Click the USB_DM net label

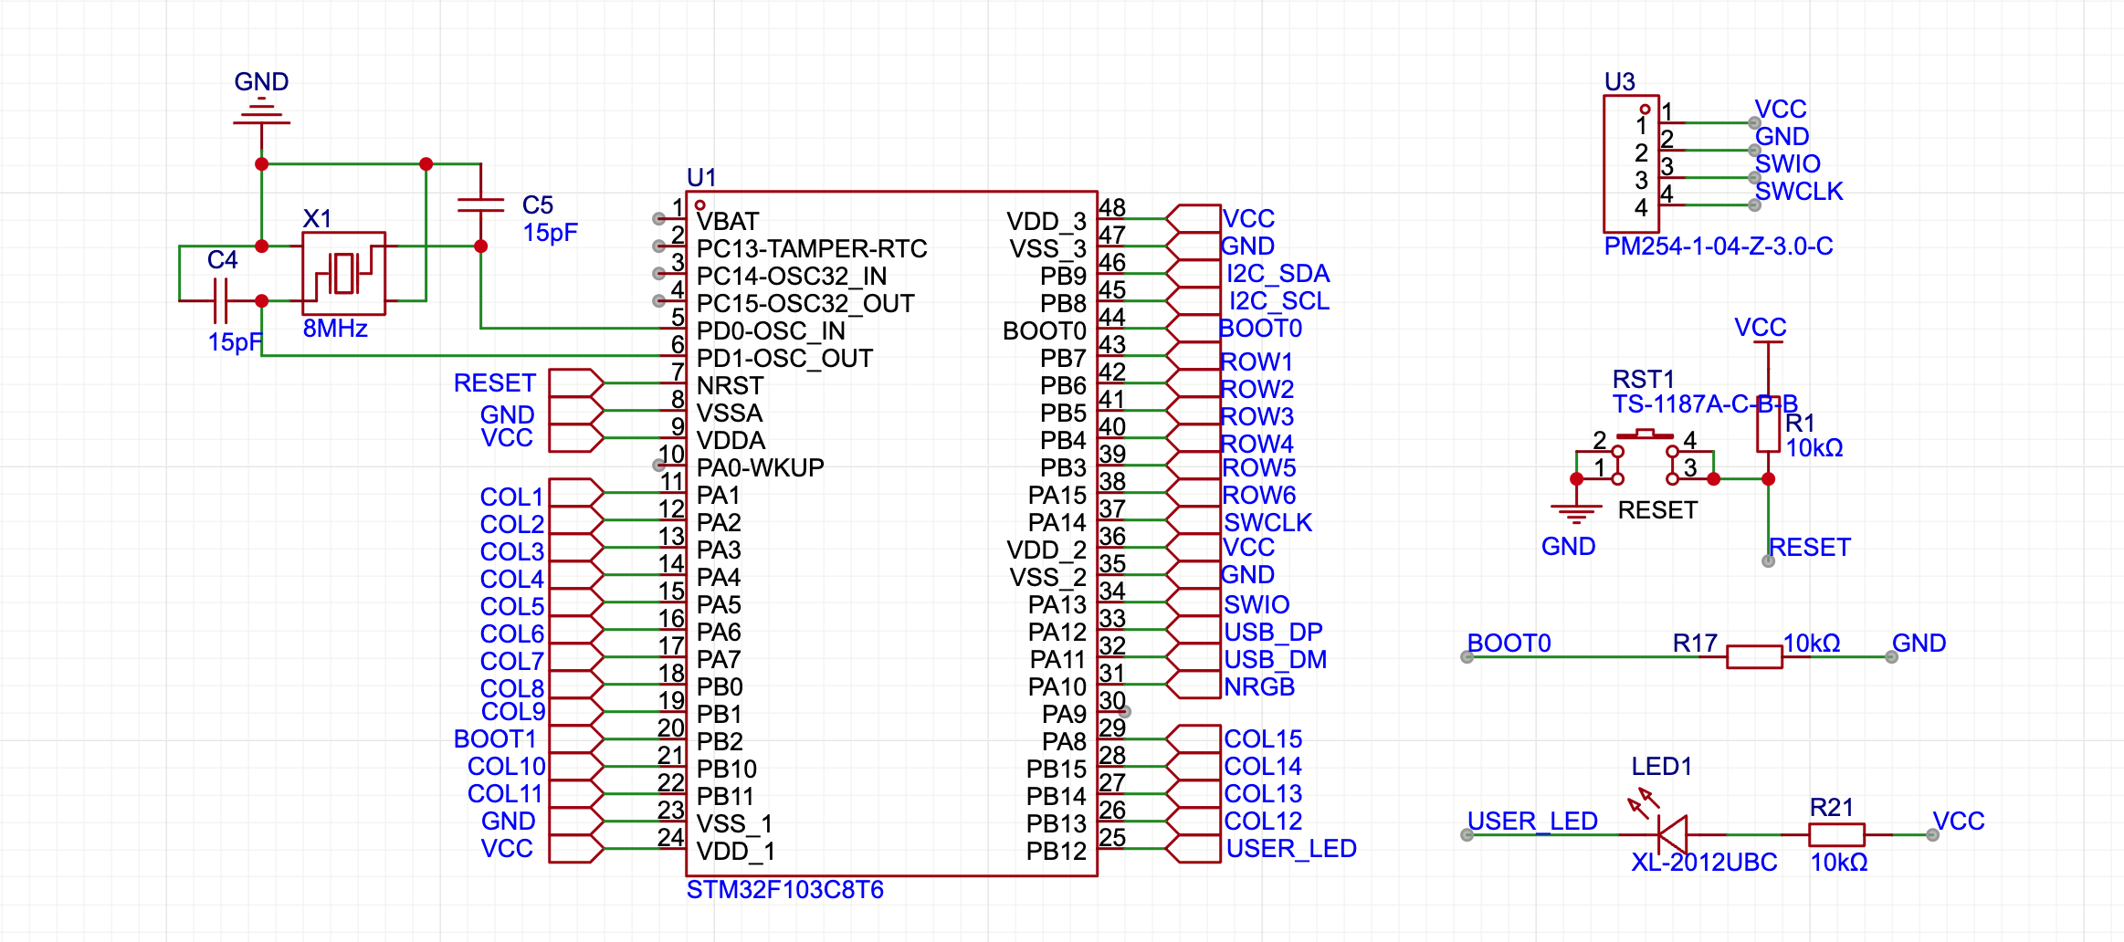click(x=1275, y=660)
